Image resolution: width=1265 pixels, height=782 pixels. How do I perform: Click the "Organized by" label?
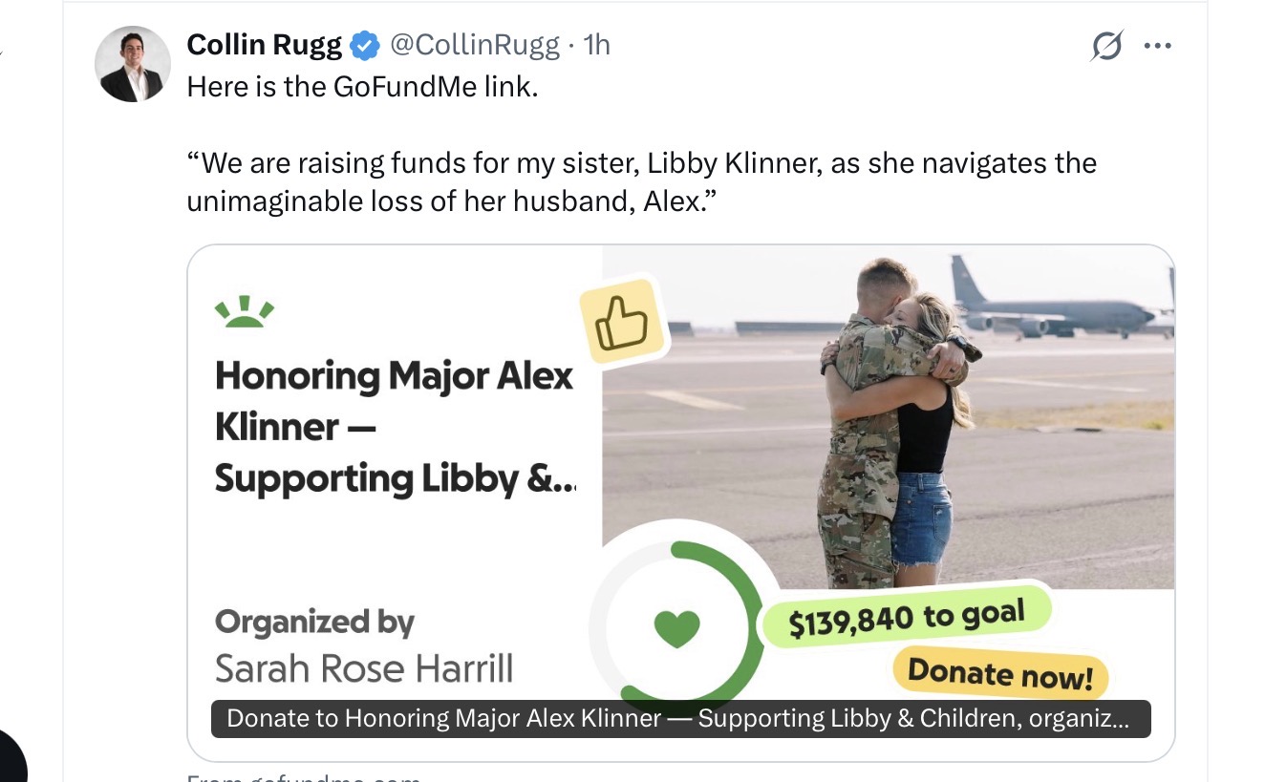click(x=314, y=623)
